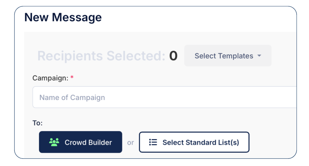This screenshot has width=309, height=166.
Task: Click the caret arrow on Select Templates
Action: click(259, 56)
